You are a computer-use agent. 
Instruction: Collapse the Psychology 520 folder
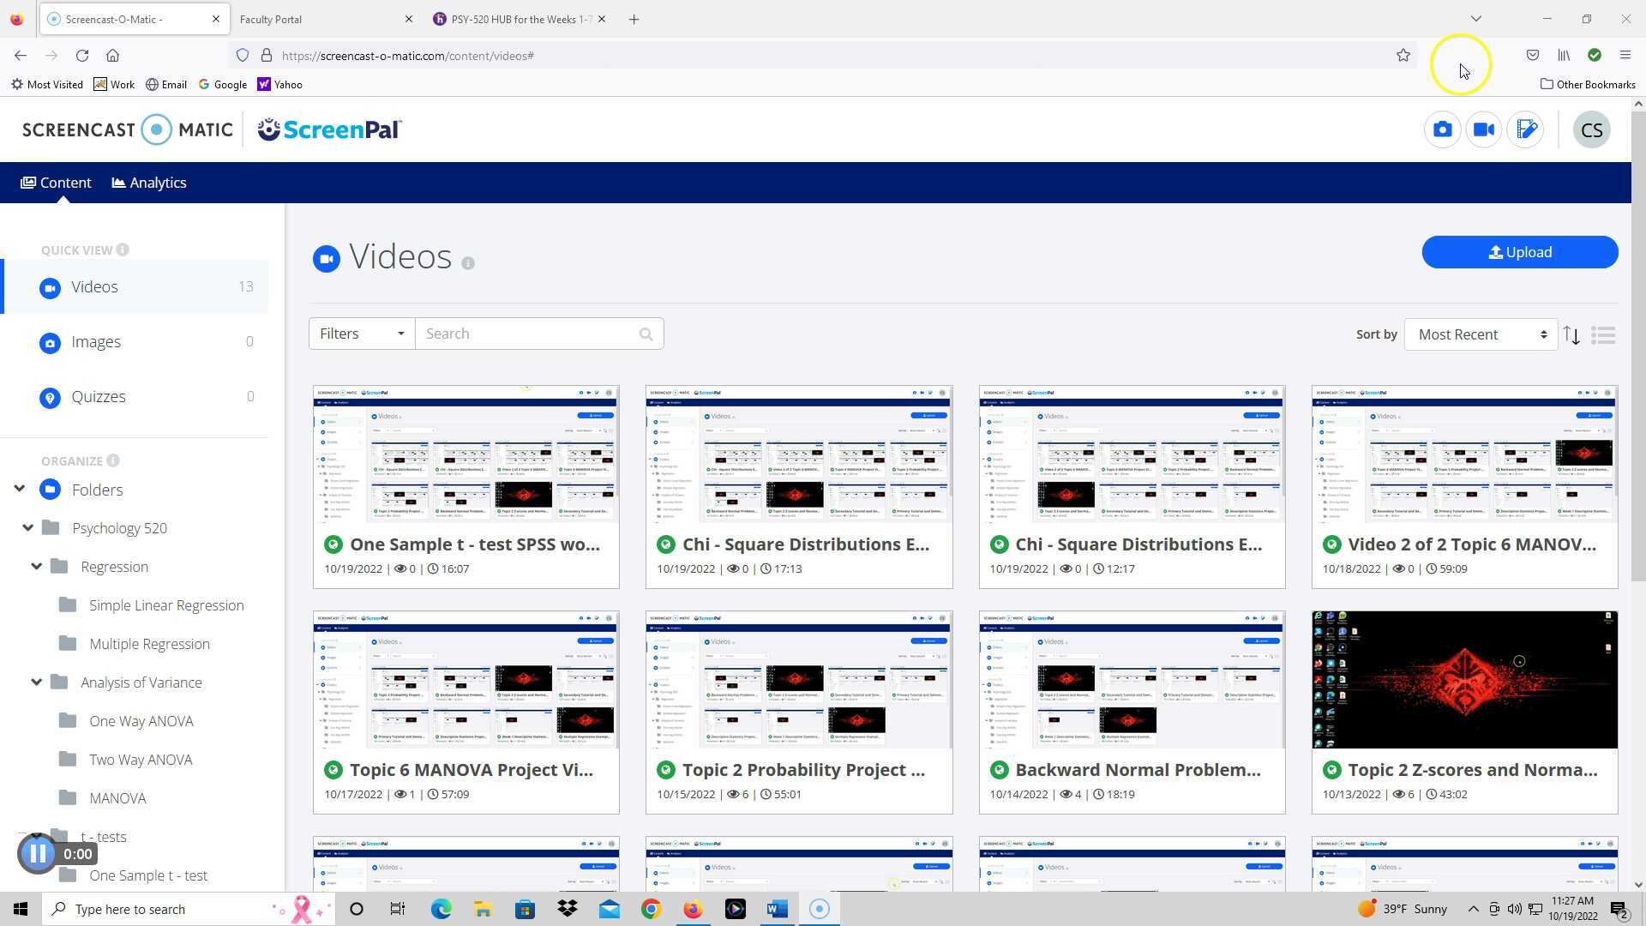pos(27,528)
